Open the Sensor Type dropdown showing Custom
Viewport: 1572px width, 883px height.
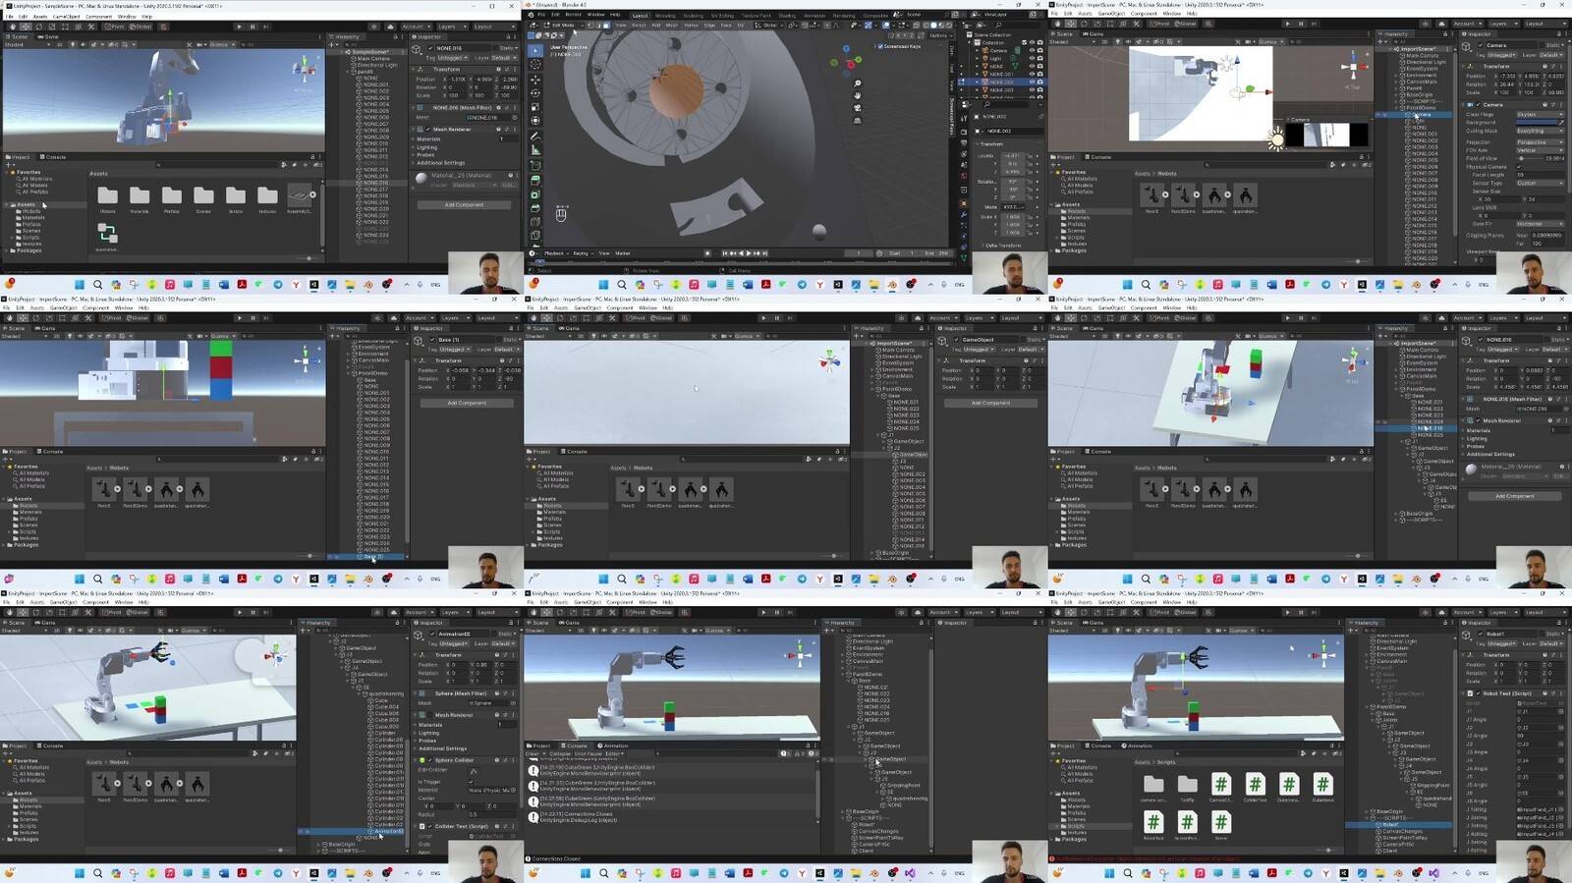[x=1540, y=183]
